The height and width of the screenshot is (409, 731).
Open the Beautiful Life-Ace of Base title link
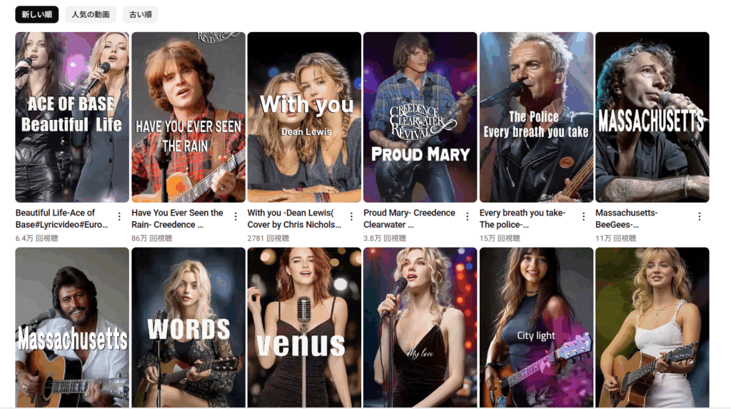click(x=61, y=218)
